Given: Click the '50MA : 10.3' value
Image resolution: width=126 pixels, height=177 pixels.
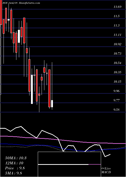Looking at the screenshot, I should [x=16, y=158].
